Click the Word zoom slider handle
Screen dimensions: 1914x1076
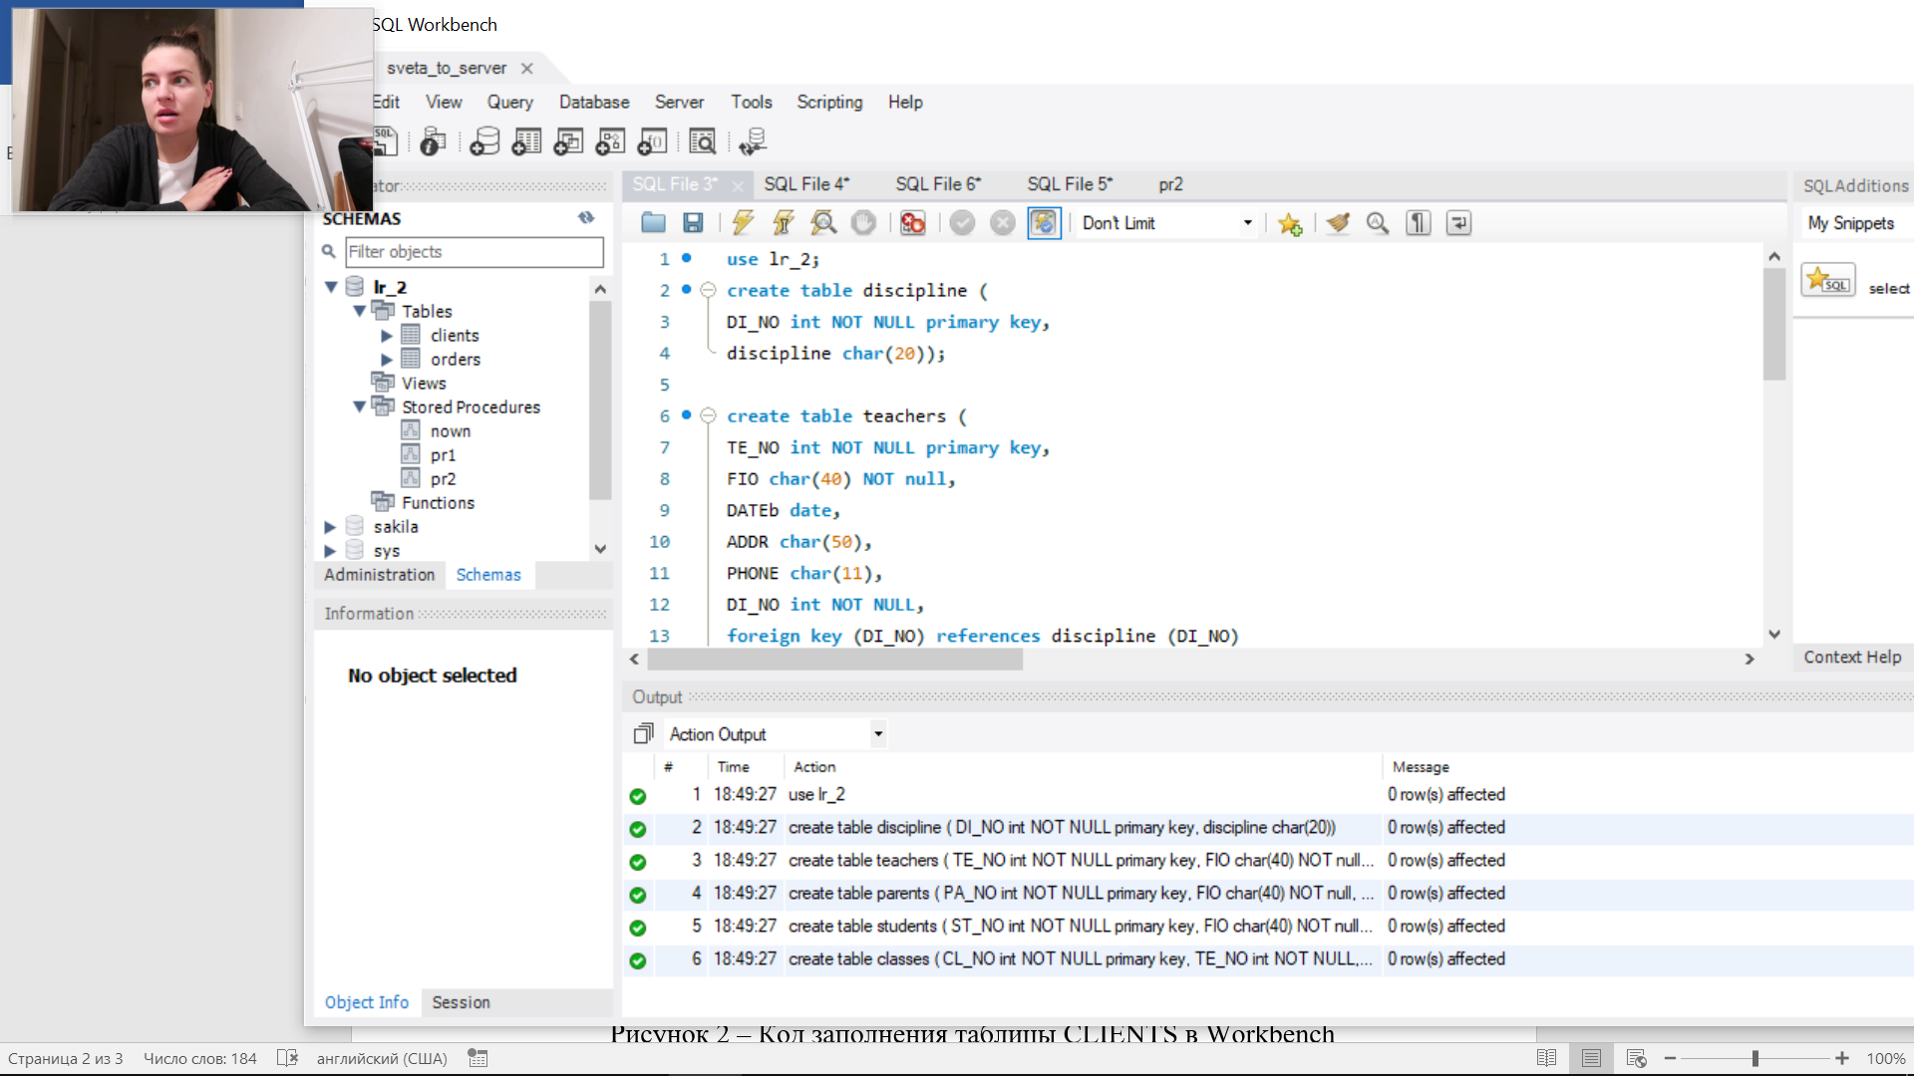click(1755, 1058)
